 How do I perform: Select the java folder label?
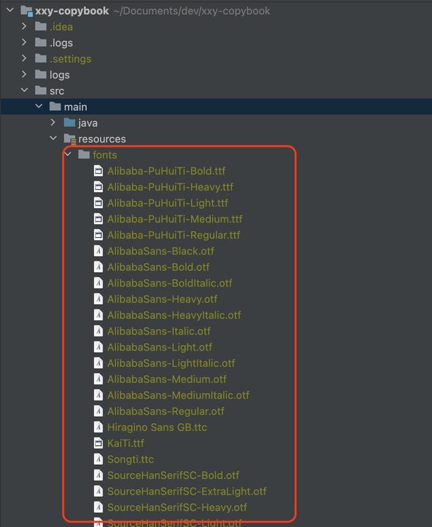pos(88,124)
